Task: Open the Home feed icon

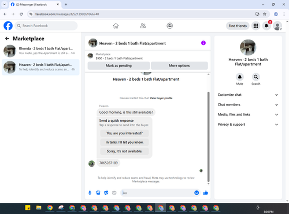Action: (116, 26)
